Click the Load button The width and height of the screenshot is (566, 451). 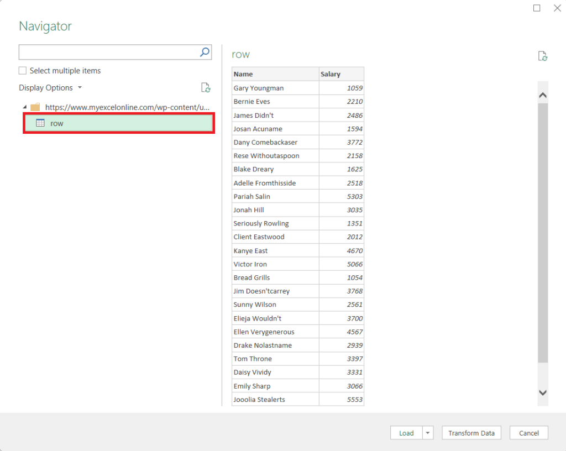pos(406,433)
